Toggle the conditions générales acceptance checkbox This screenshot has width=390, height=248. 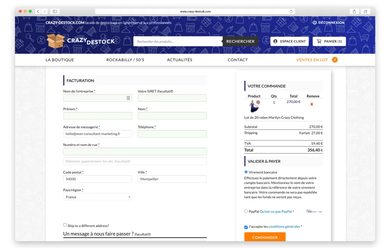click(x=246, y=227)
